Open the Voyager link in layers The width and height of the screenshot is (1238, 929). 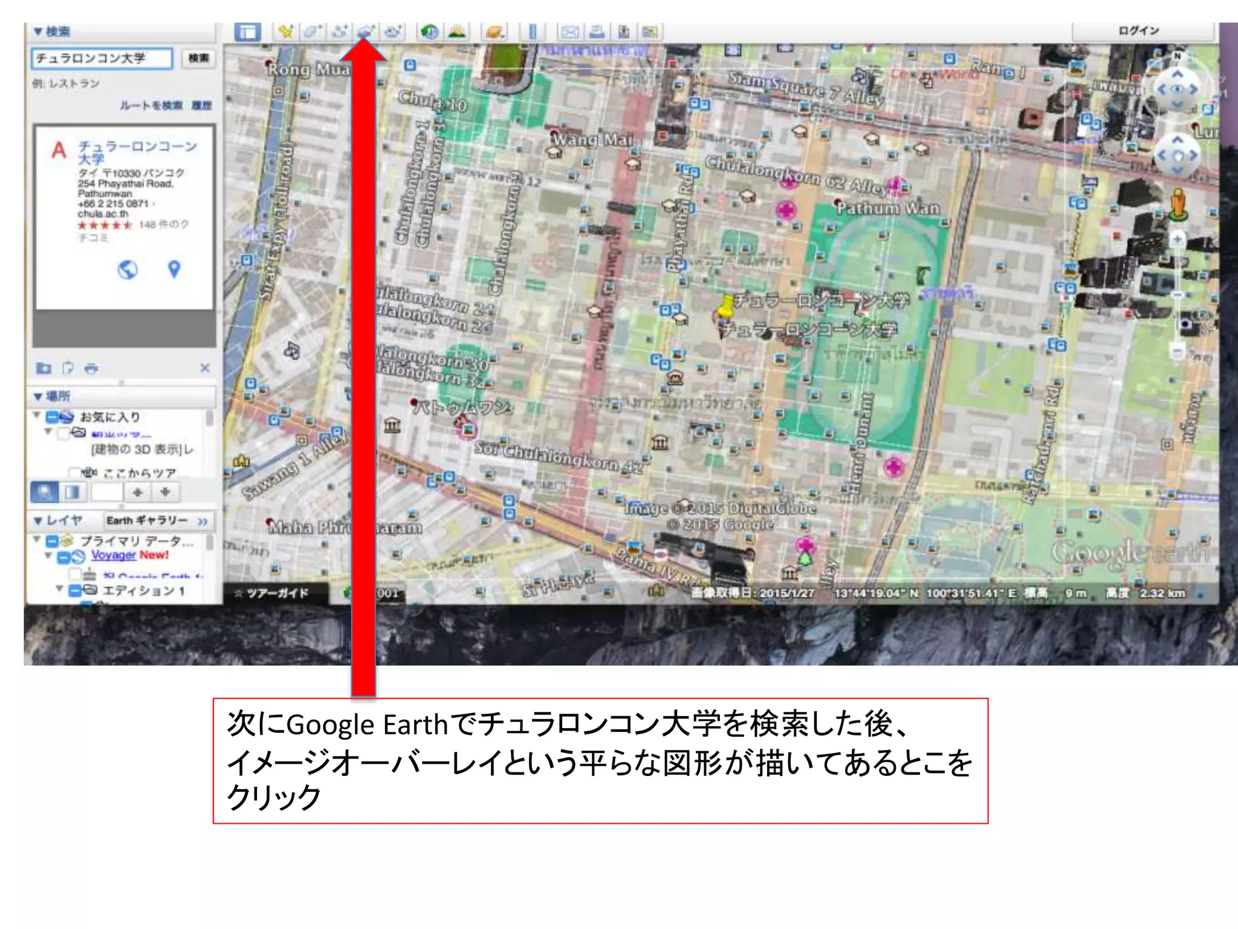pos(113,555)
